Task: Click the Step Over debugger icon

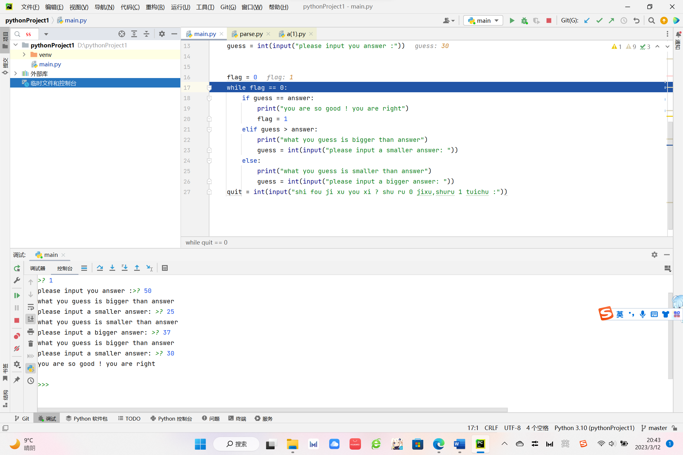Action: (100, 268)
